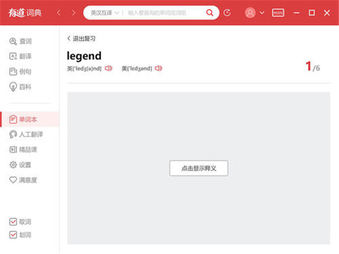339x254 pixels.
Task: Open 设置 settings
Action: click(x=20, y=165)
